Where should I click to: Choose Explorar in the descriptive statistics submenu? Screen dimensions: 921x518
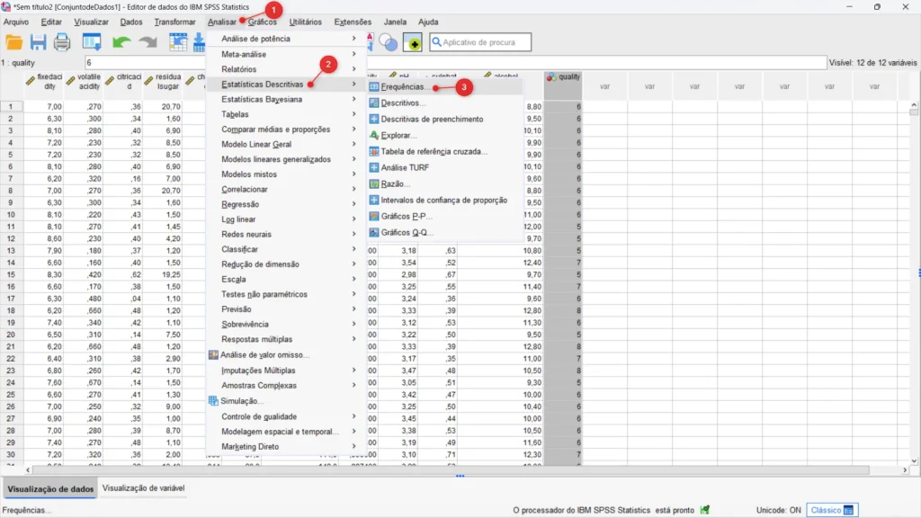click(x=398, y=135)
